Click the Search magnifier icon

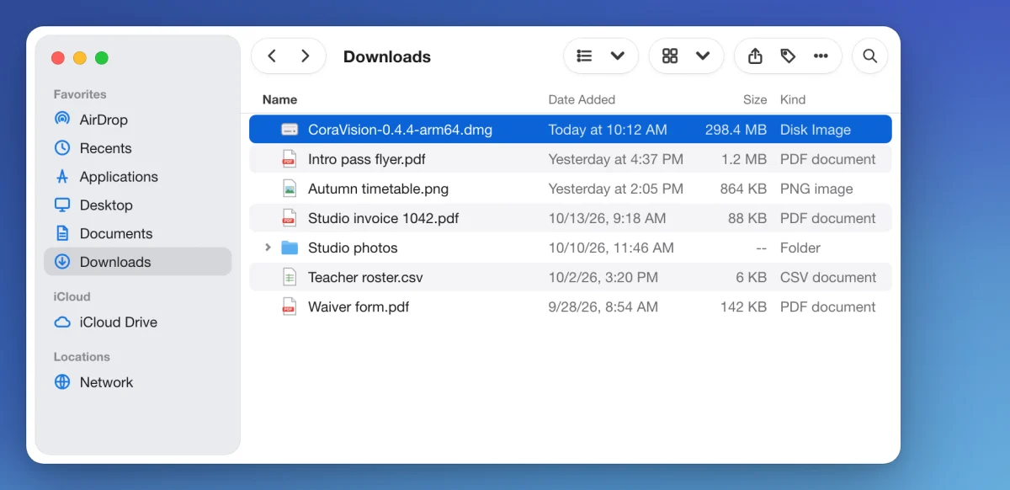point(870,56)
